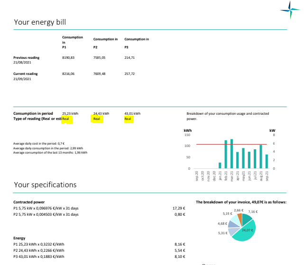Image resolution: width=304 pixels, height=265 pixels.
Task: Click the 'Your energy bill' heading
Action: (40, 22)
